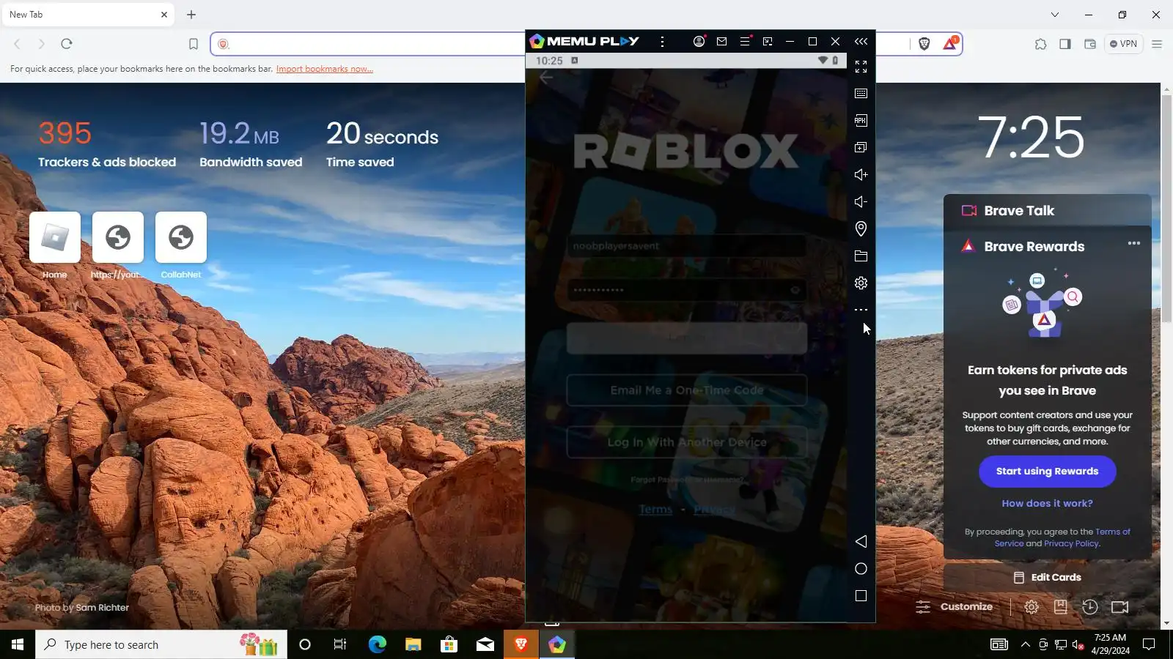This screenshot has width=1173, height=659.
Task: Open the MEmu three-dot title menu
Action: pyautogui.click(x=662, y=42)
